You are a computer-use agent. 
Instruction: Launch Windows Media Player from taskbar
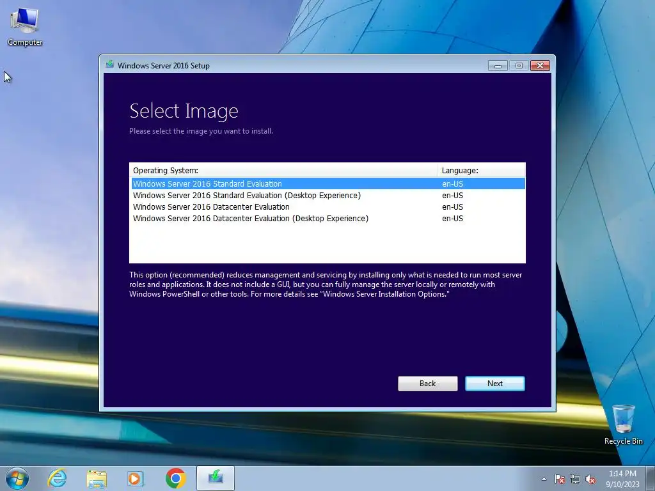point(136,478)
